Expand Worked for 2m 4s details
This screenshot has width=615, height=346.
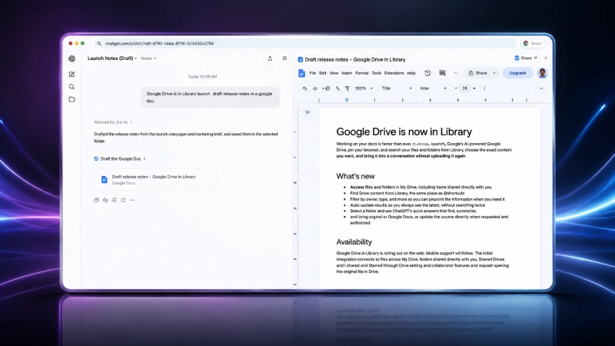(113, 122)
